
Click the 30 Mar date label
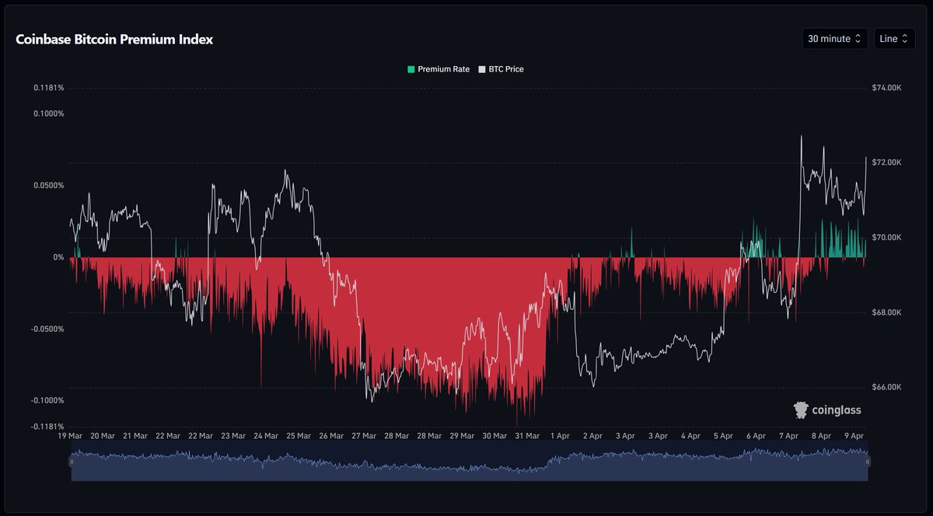click(494, 436)
